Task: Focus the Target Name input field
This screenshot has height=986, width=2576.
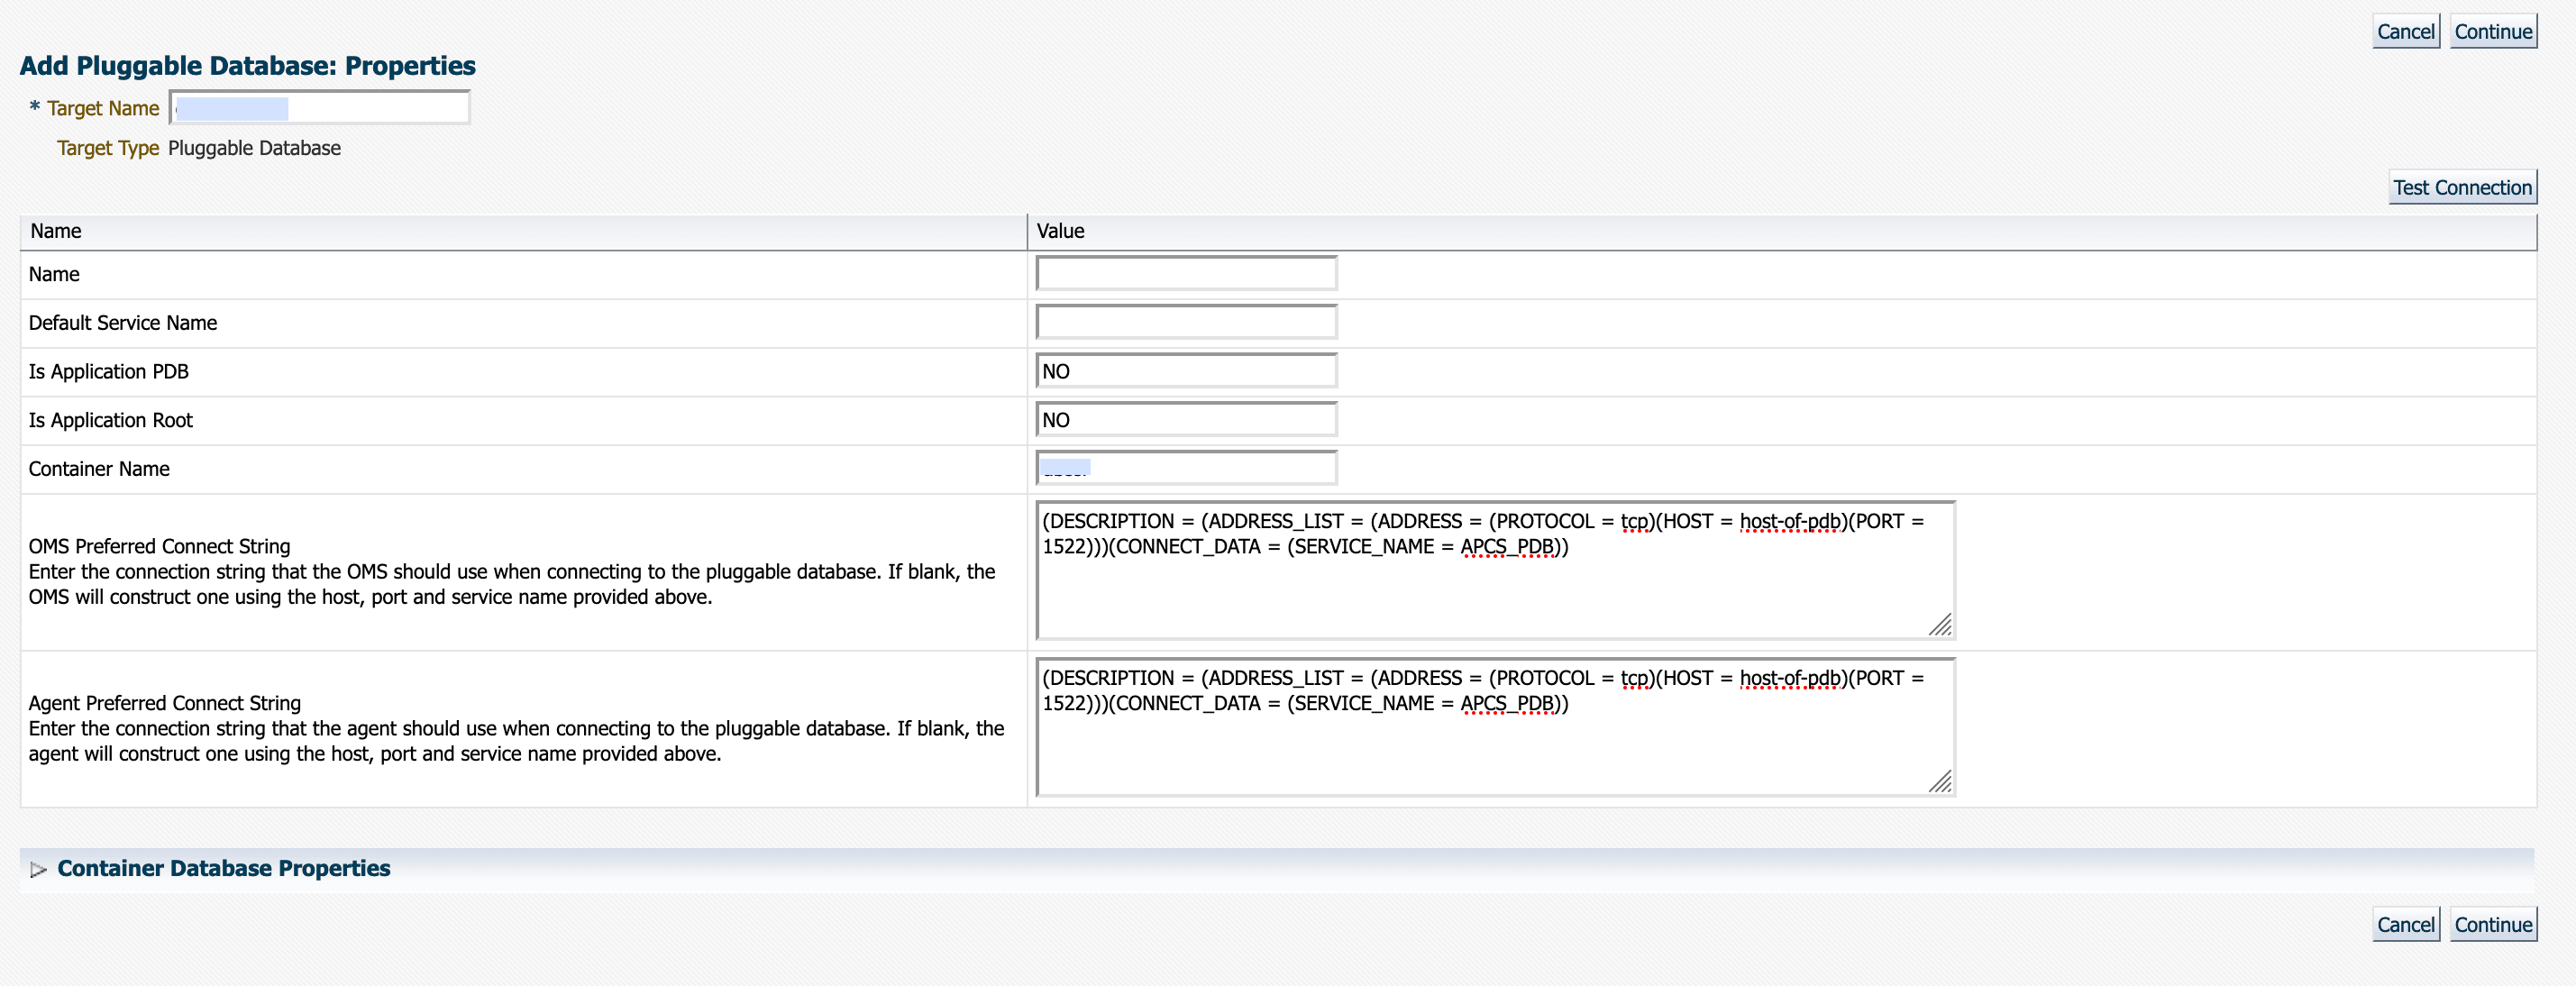Action: tap(320, 108)
